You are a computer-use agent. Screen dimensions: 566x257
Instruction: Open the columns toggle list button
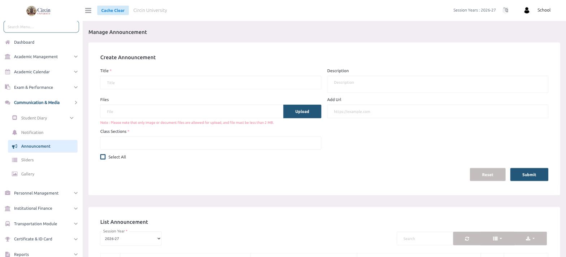[497, 239]
